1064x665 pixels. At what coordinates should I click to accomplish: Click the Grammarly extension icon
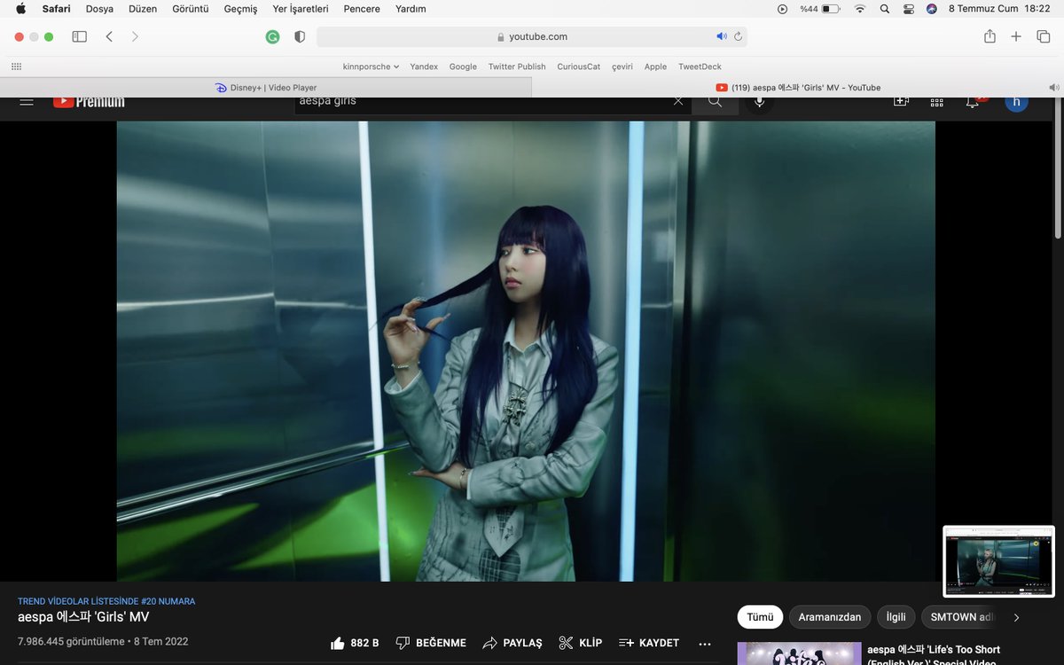tap(273, 36)
